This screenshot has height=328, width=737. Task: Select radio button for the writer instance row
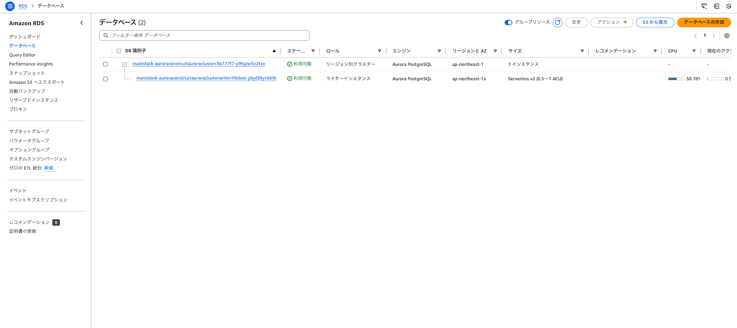105,79
